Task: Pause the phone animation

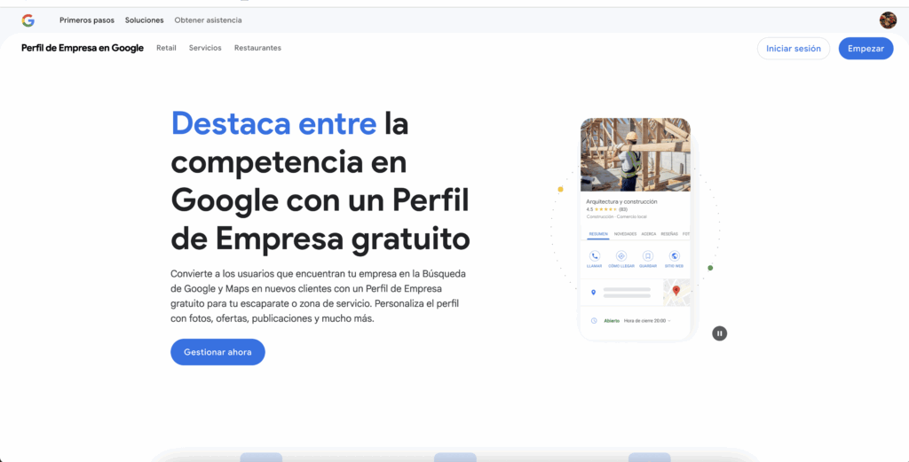Action: pos(719,333)
